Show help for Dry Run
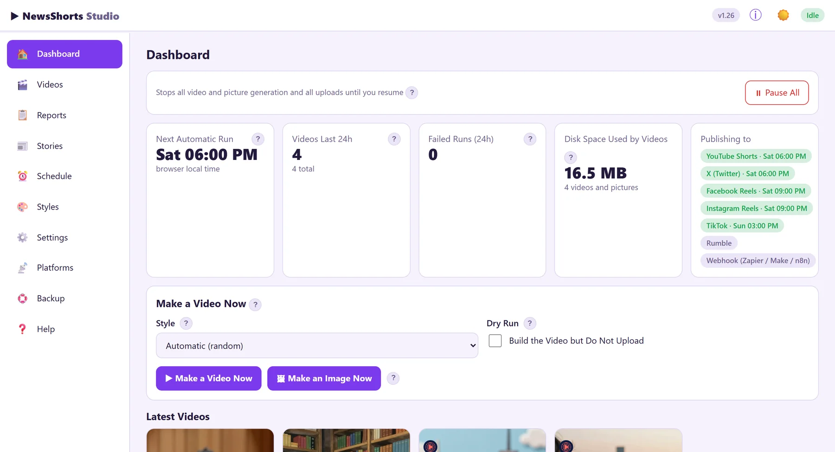 [x=530, y=323]
